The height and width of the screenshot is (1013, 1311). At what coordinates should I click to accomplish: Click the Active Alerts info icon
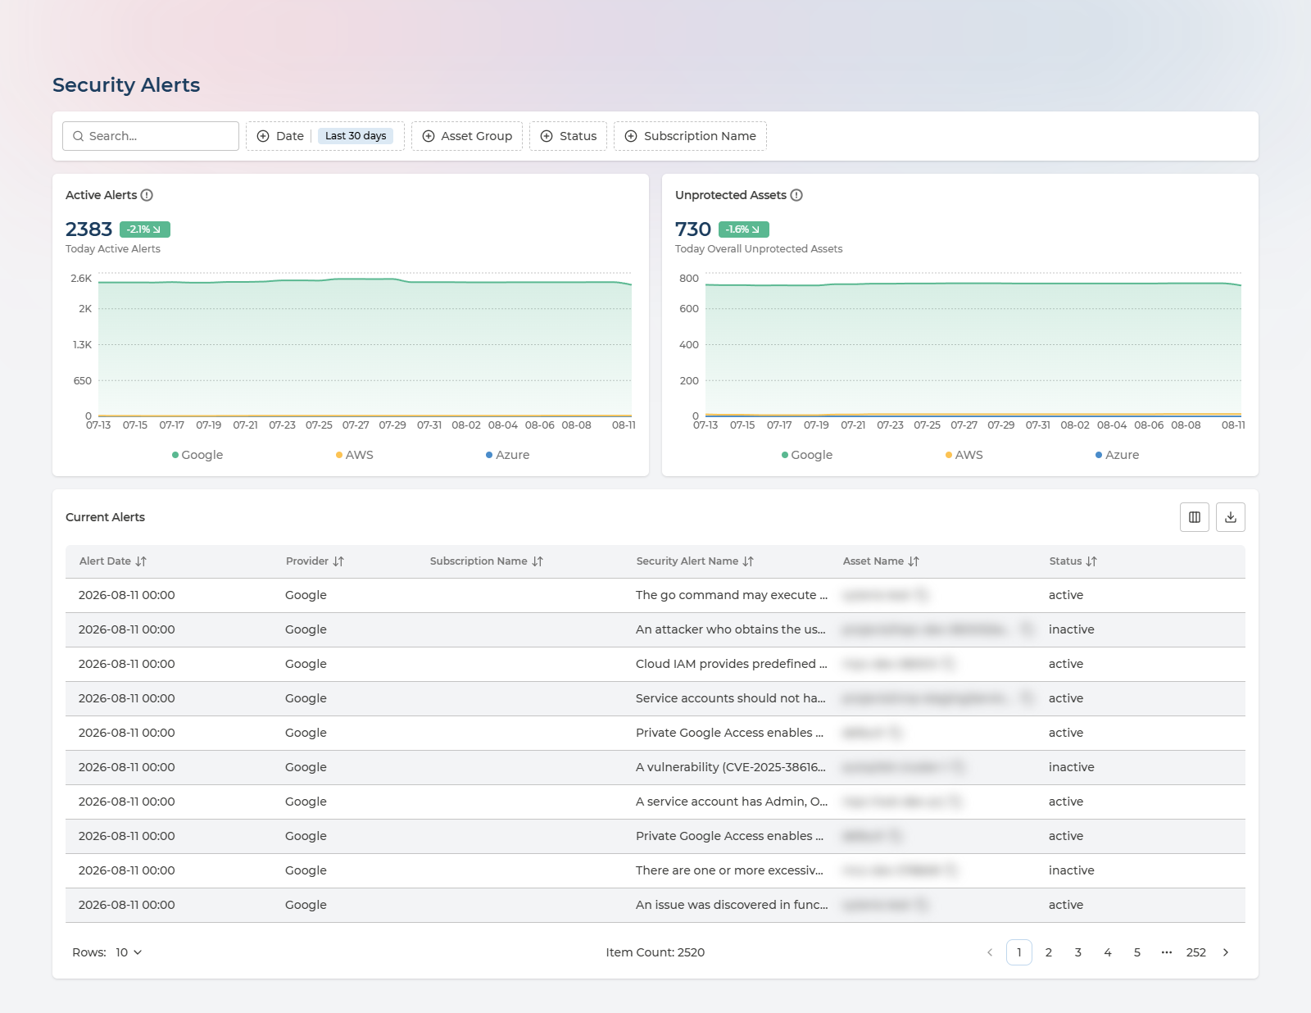point(147,195)
